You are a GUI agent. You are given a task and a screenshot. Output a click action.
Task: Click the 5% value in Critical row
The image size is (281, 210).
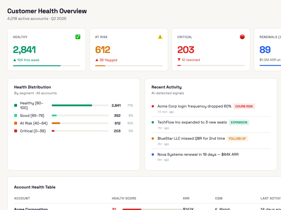coord(131,131)
